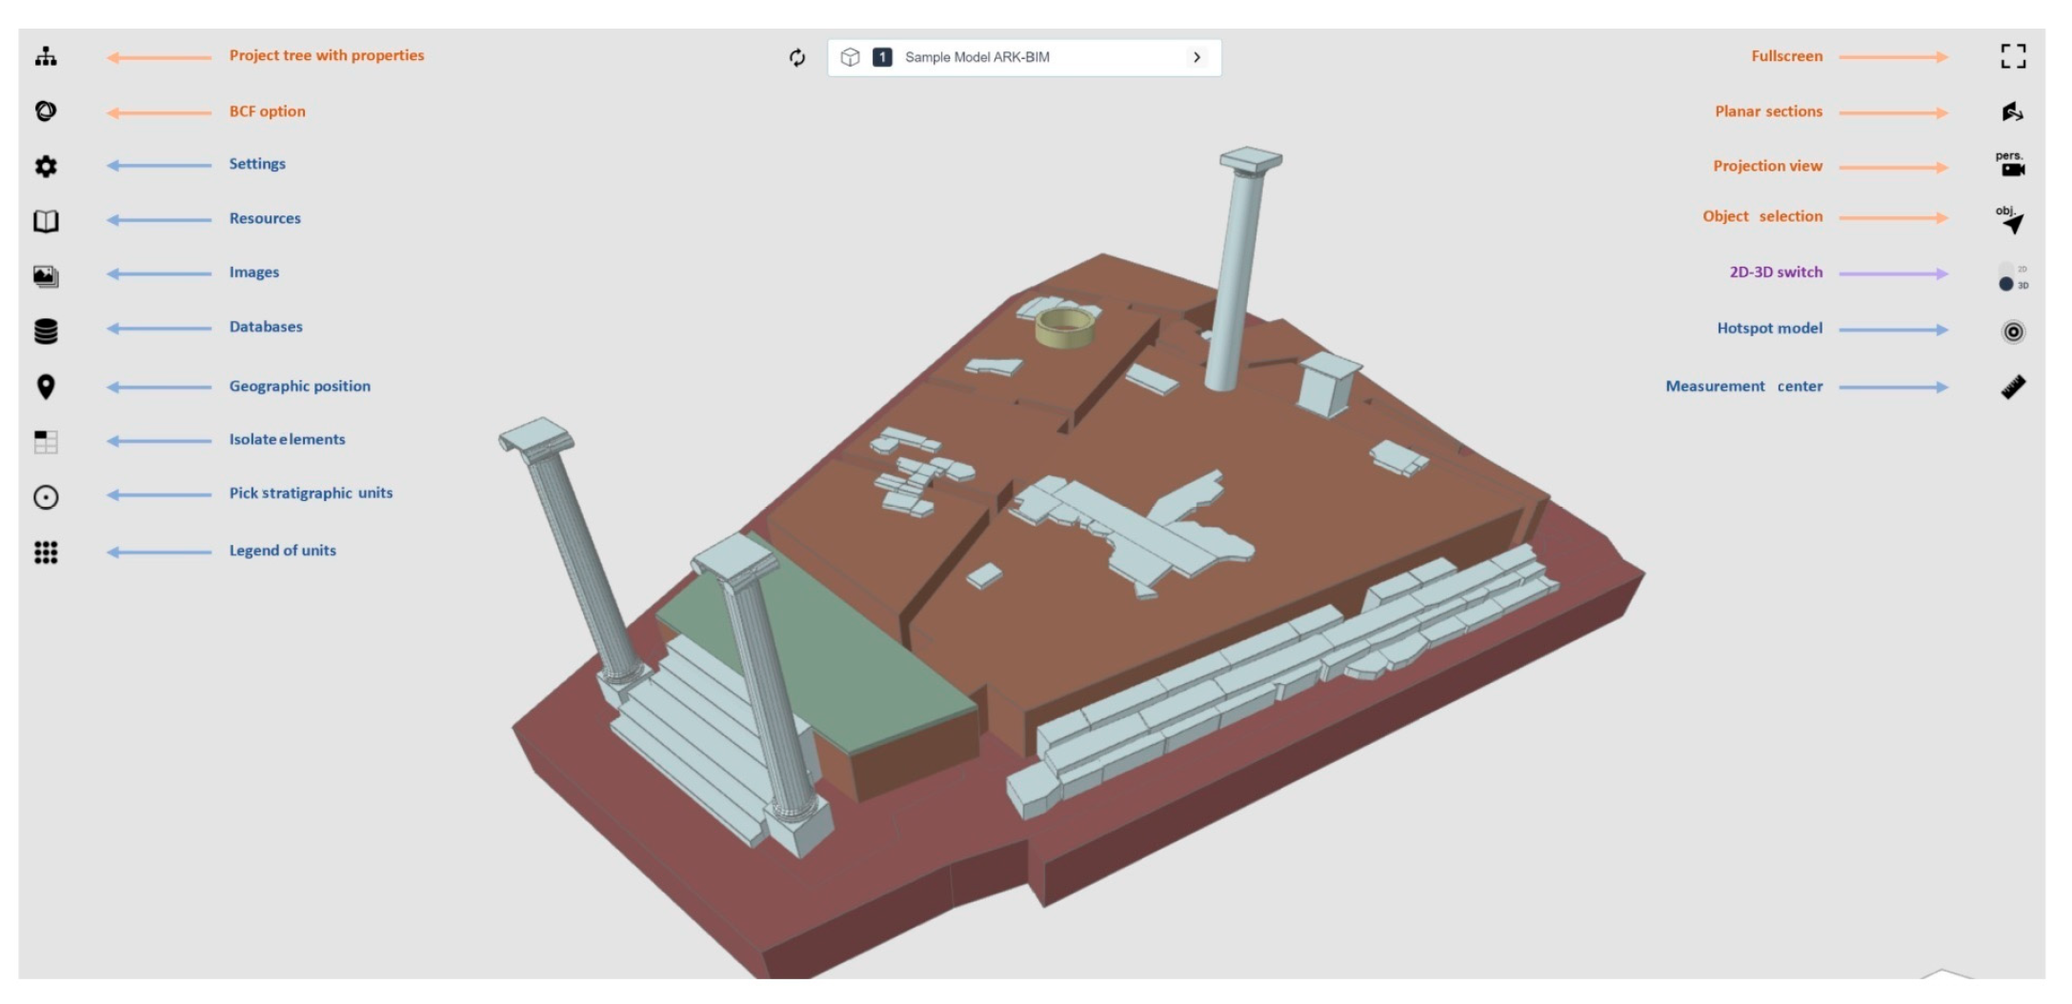Screen dimensions: 2072x1004
Task: Toggle the object selection mode
Action: (x=2011, y=220)
